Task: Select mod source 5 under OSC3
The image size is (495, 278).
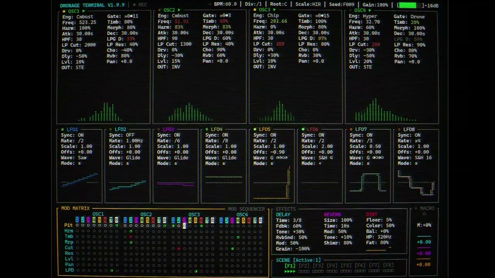Action: click(x=195, y=220)
